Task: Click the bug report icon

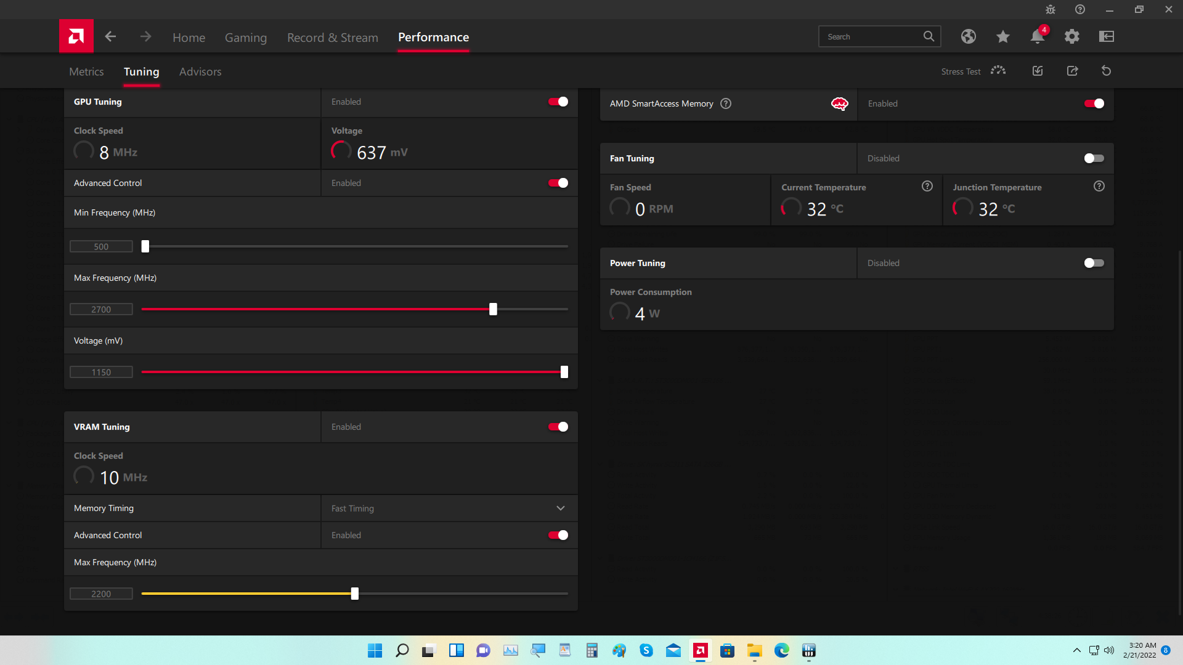Action: 1051,9
